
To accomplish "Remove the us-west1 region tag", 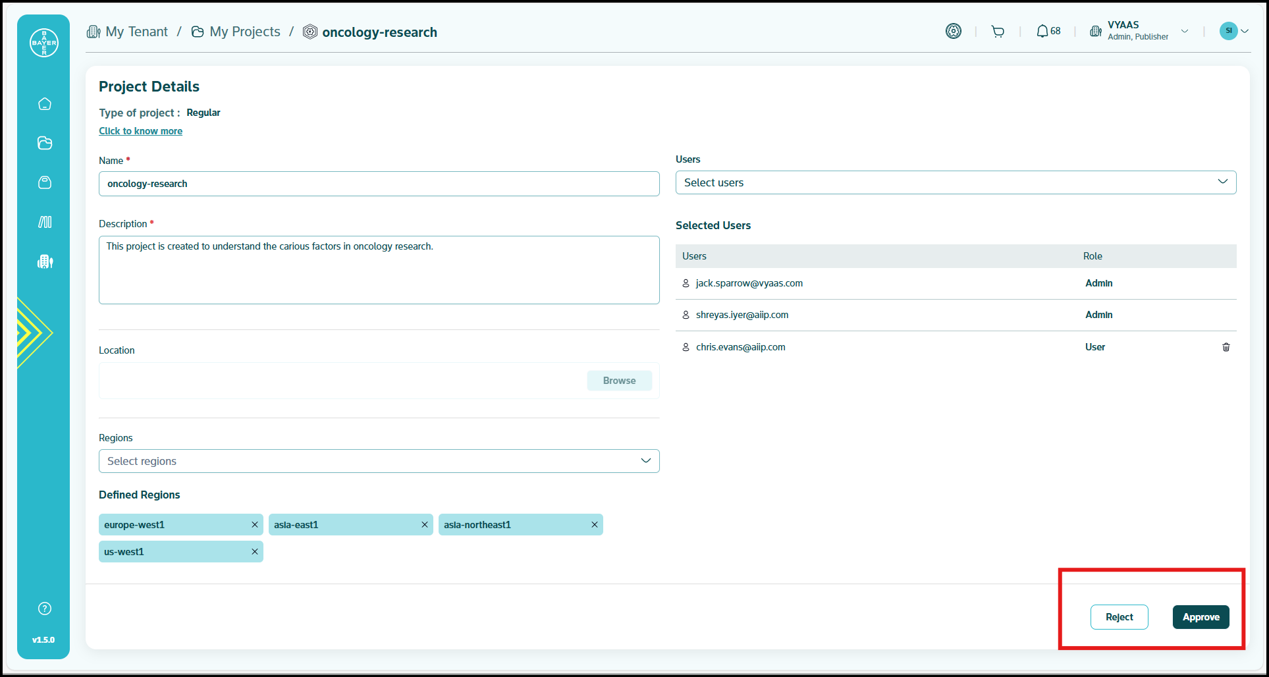I will (x=255, y=552).
